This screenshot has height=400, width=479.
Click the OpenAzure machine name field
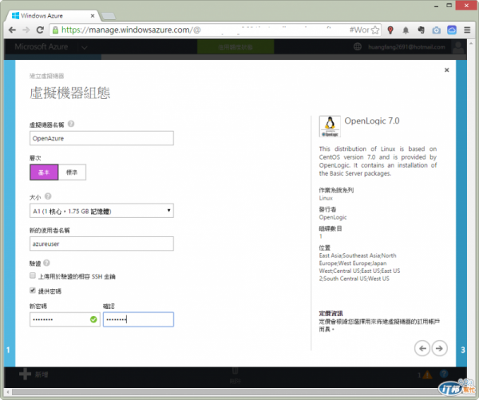pyautogui.click(x=101, y=138)
